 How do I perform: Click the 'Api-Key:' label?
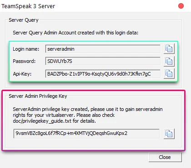coord(22,74)
